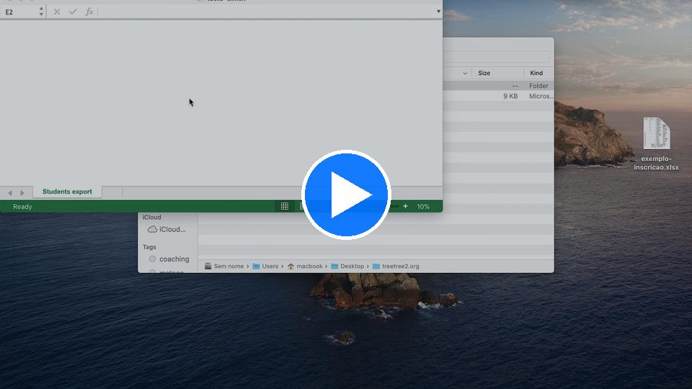Open the insert function fx icon
The width and height of the screenshot is (692, 389).
tap(89, 12)
